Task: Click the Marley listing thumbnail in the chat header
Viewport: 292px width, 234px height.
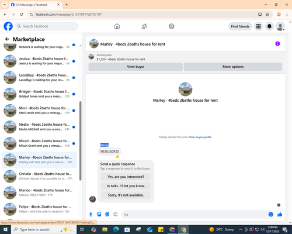Action: click(x=94, y=44)
